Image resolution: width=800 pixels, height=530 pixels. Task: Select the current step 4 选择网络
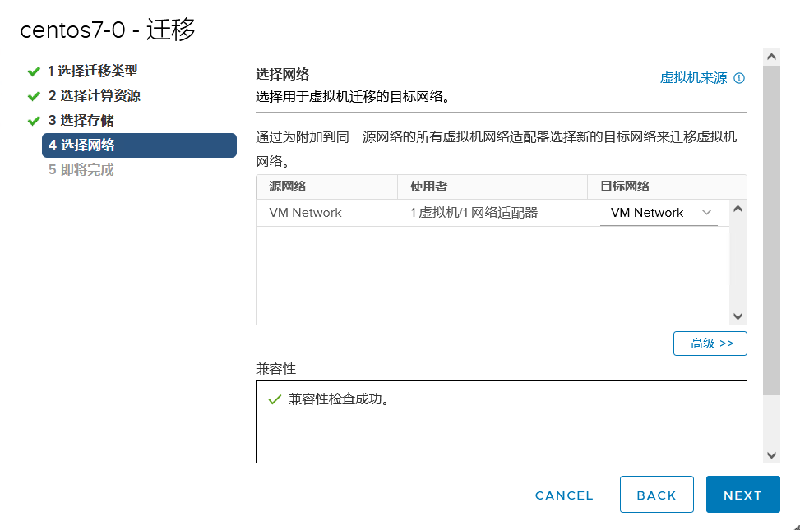[139, 145]
